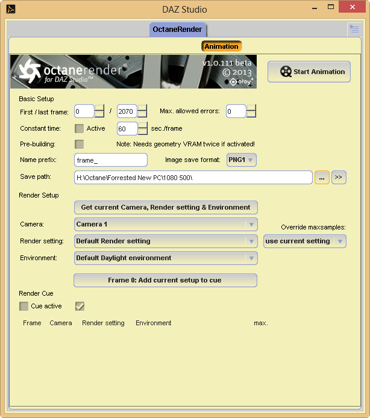Enable the Pre-building checkbox
The width and height of the screenshot is (370, 418).
point(79,144)
